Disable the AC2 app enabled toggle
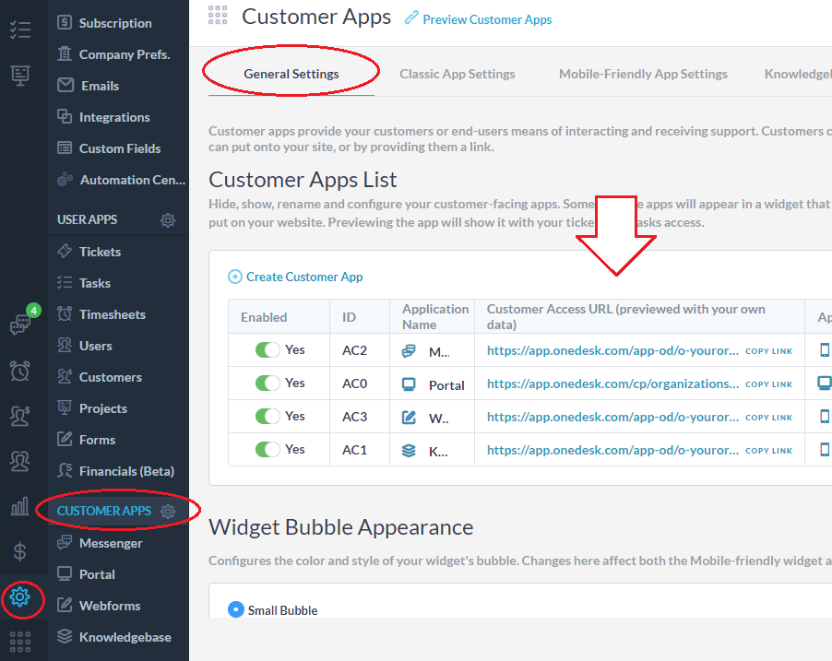The image size is (832, 661). (x=267, y=350)
